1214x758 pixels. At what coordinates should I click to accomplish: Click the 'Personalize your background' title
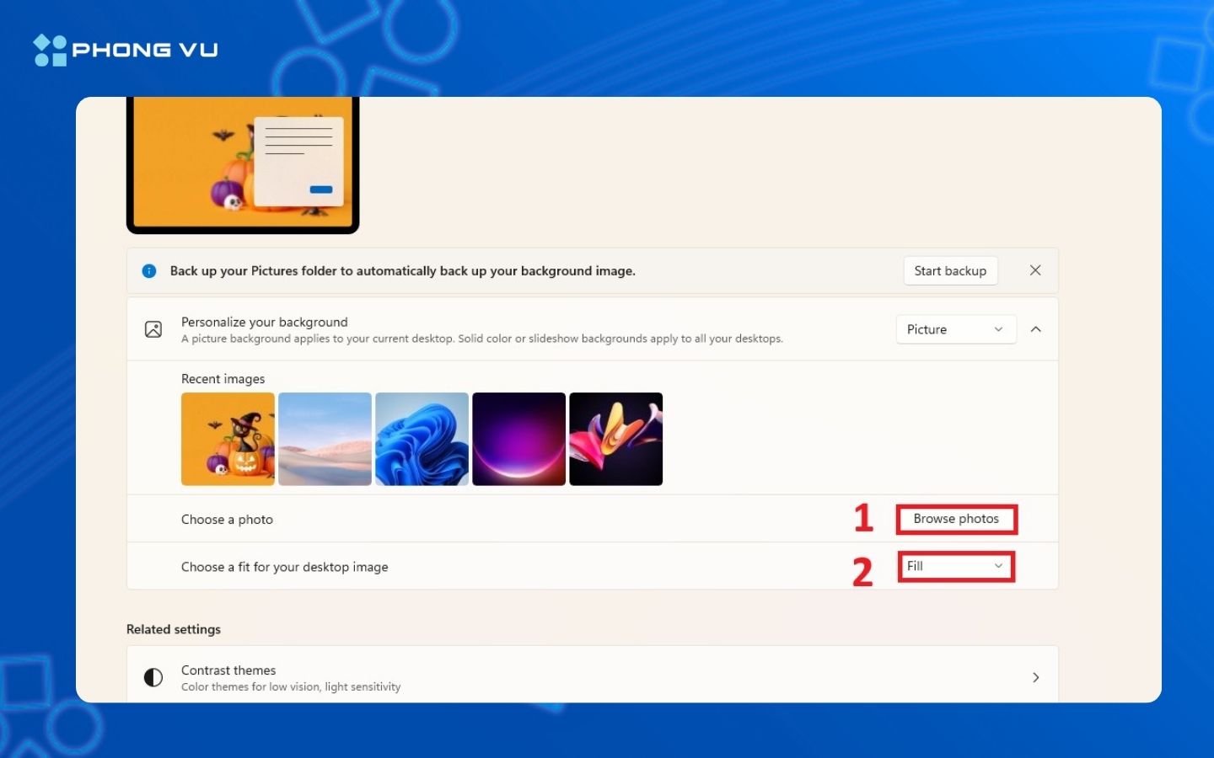[x=264, y=322]
